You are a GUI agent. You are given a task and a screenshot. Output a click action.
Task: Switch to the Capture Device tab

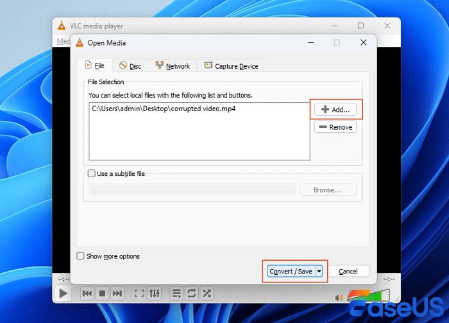pos(230,66)
